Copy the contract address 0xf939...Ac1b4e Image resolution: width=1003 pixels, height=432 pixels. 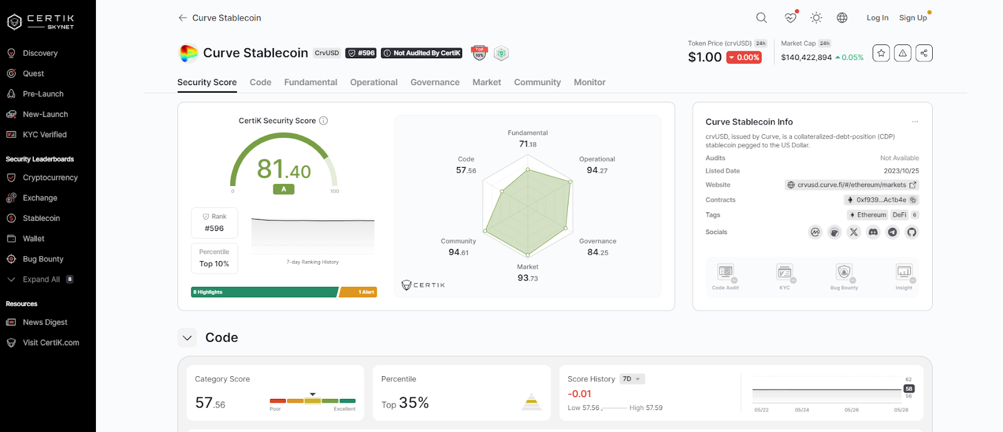click(x=913, y=200)
